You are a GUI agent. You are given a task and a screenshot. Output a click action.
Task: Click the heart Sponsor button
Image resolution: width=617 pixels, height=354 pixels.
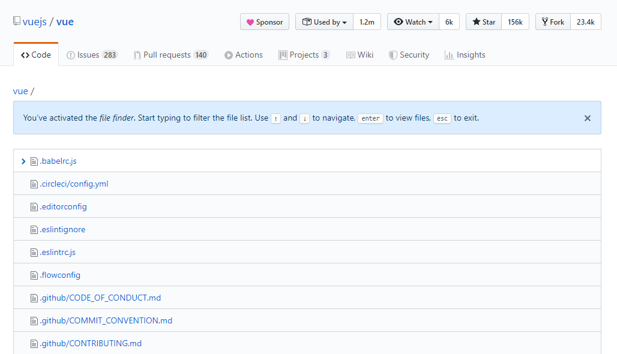tap(265, 22)
